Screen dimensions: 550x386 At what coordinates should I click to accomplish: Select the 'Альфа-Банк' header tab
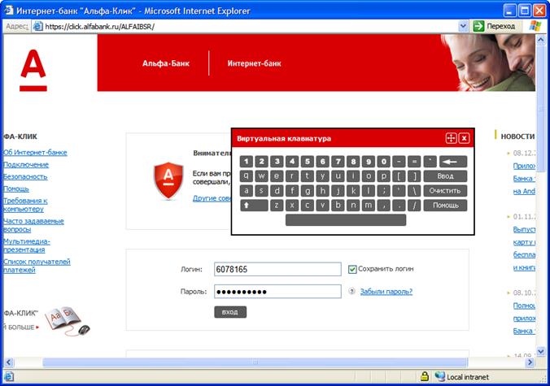[166, 63]
